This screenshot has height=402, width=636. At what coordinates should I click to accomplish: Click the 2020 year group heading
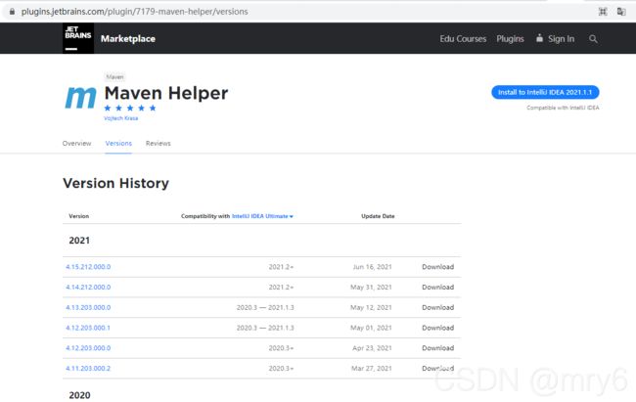[x=79, y=395]
